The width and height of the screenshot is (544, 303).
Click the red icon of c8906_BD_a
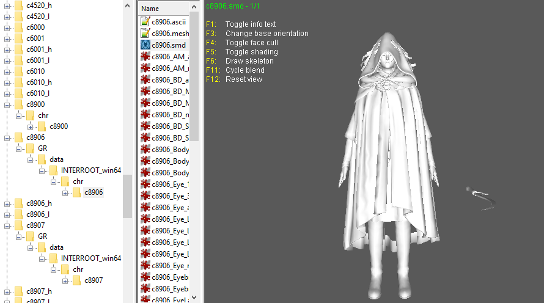pyautogui.click(x=145, y=80)
